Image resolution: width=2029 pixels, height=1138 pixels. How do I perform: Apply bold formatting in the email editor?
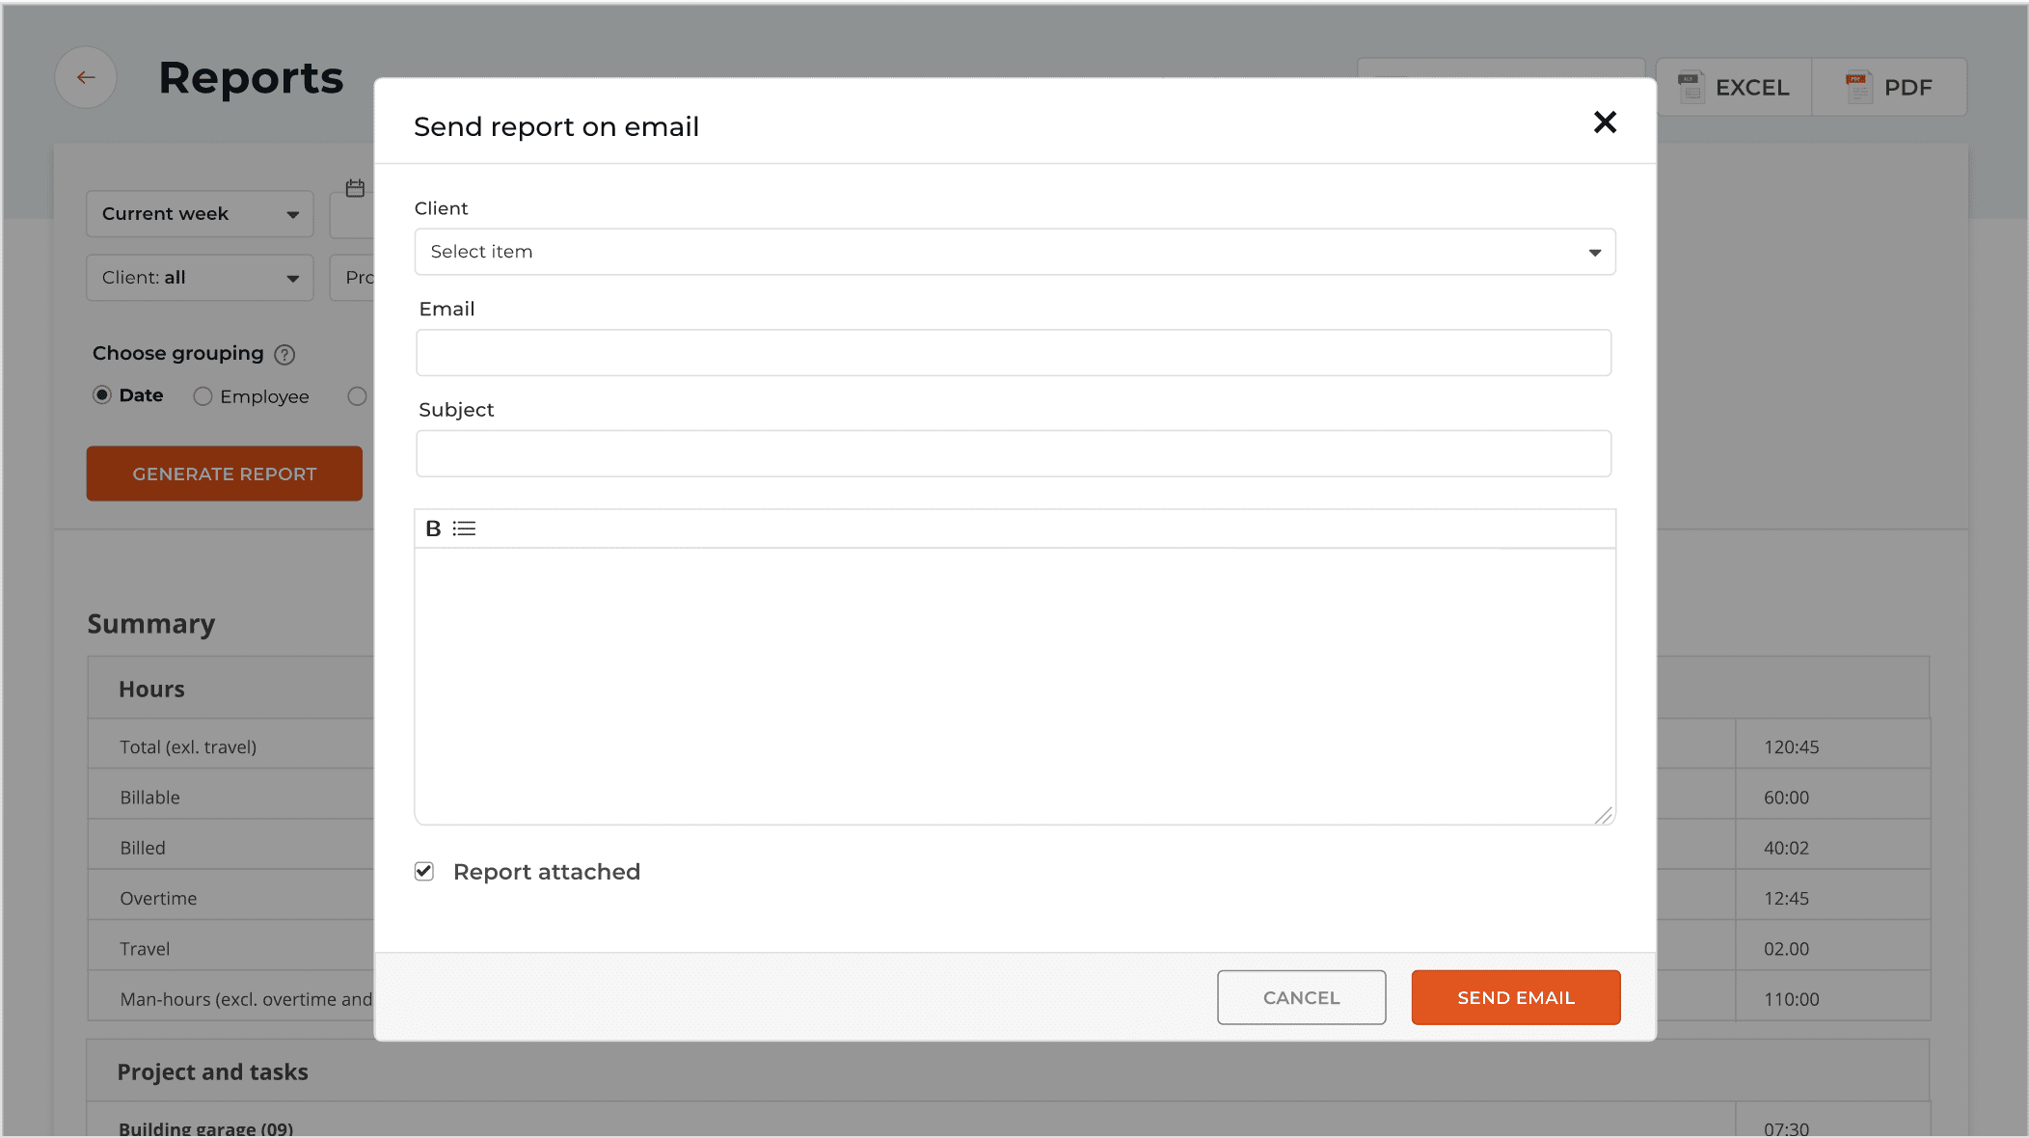point(433,528)
